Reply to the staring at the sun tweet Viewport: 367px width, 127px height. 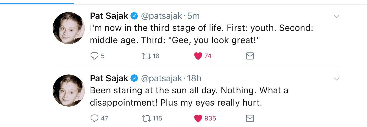click(x=94, y=118)
